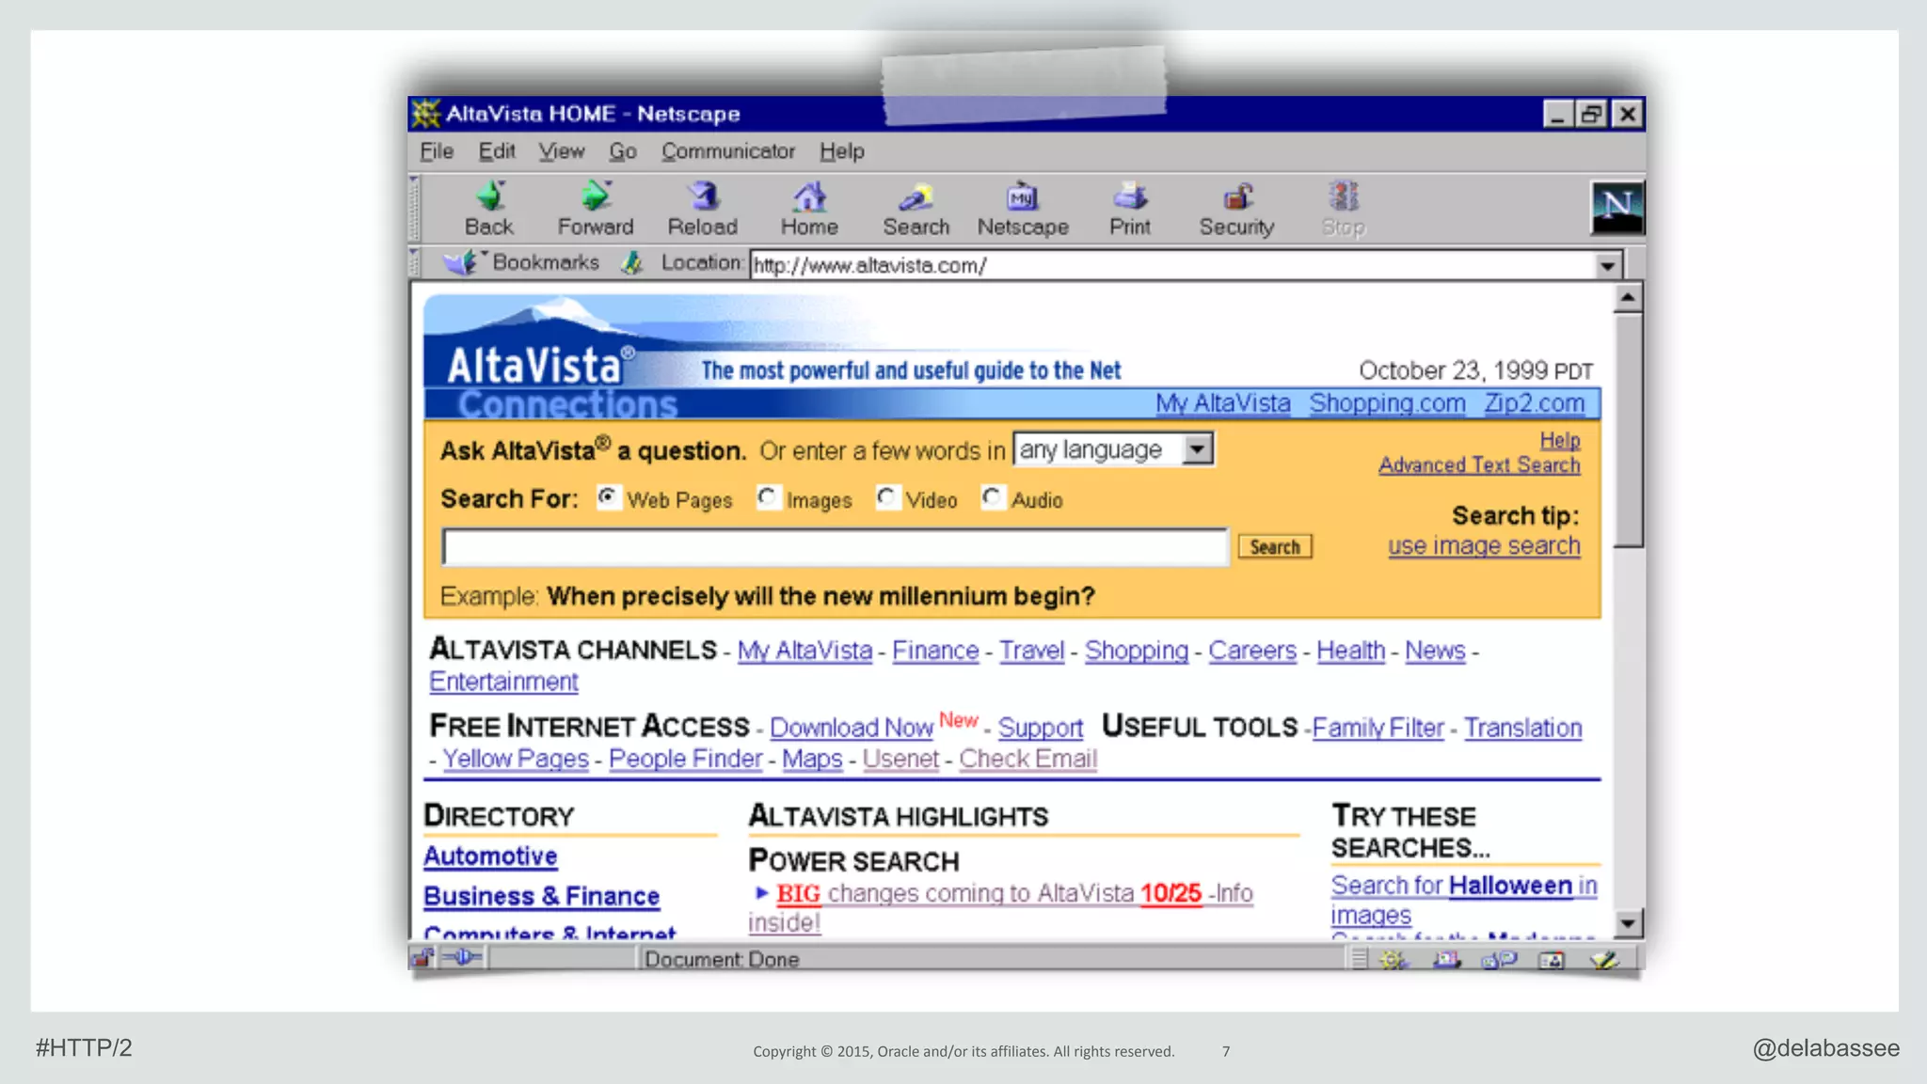Click the Back arrow toolbar icon
This screenshot has height=1084, width=1927.
(x=490, y=196)
